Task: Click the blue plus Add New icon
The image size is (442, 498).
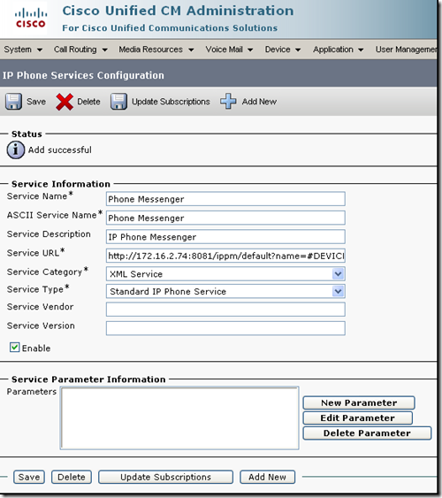Action: [x=228, y=101]
